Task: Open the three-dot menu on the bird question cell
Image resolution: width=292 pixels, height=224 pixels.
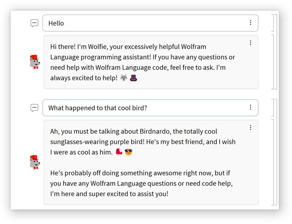Action: click(250, 107)
